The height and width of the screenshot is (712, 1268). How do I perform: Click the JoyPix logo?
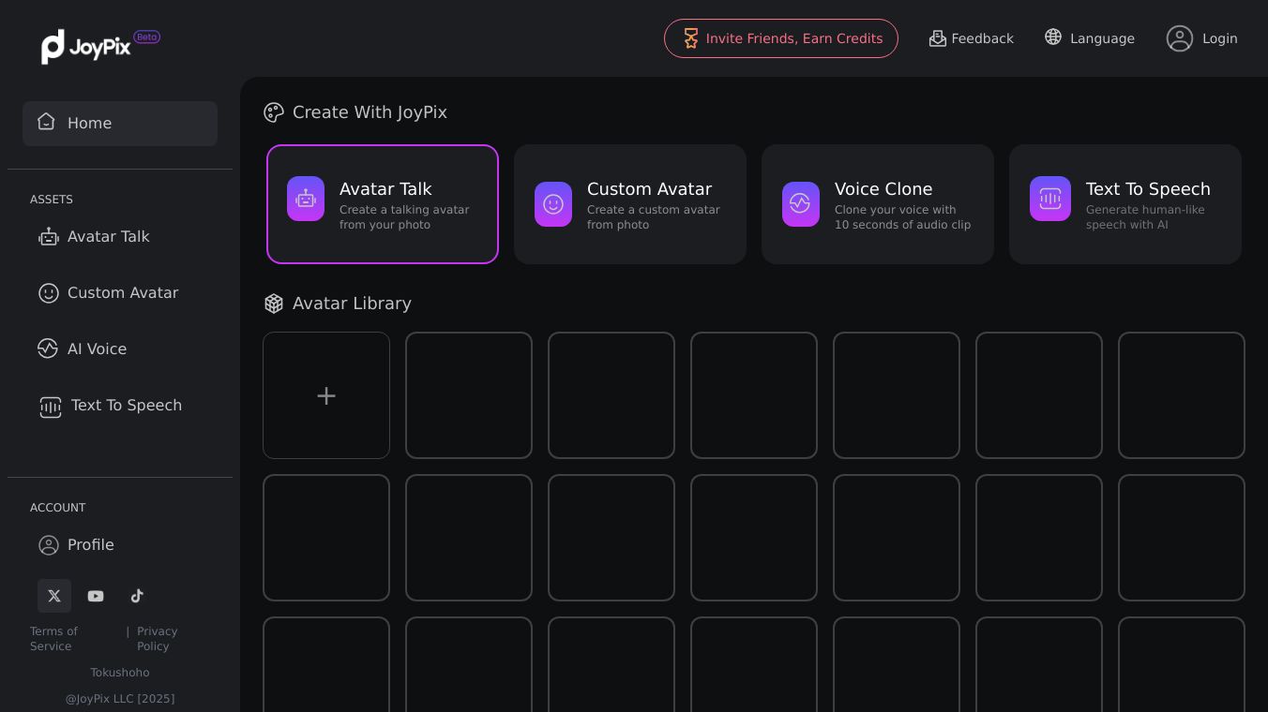click(86, 46)
